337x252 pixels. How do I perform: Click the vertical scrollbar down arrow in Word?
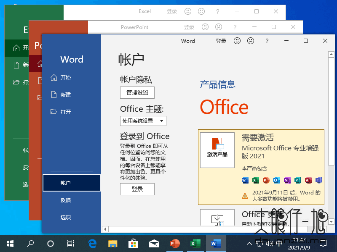coord(331,222)
